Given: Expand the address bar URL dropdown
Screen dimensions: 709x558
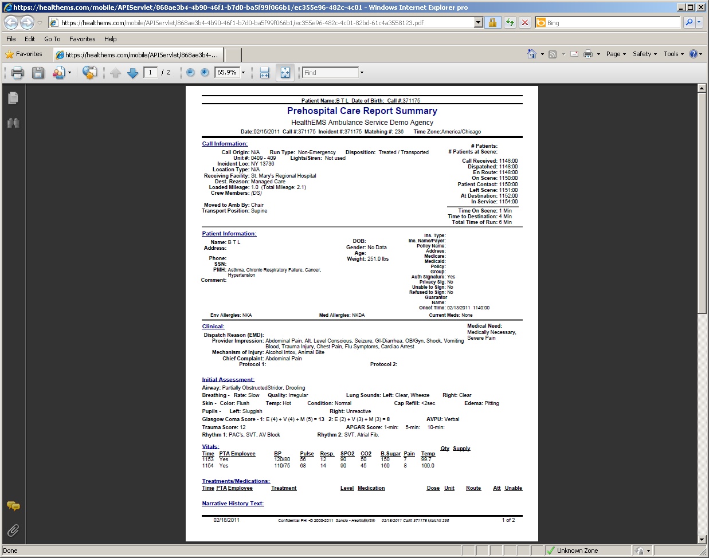Looking at the screenshot, I should click(x=478, y=23).
